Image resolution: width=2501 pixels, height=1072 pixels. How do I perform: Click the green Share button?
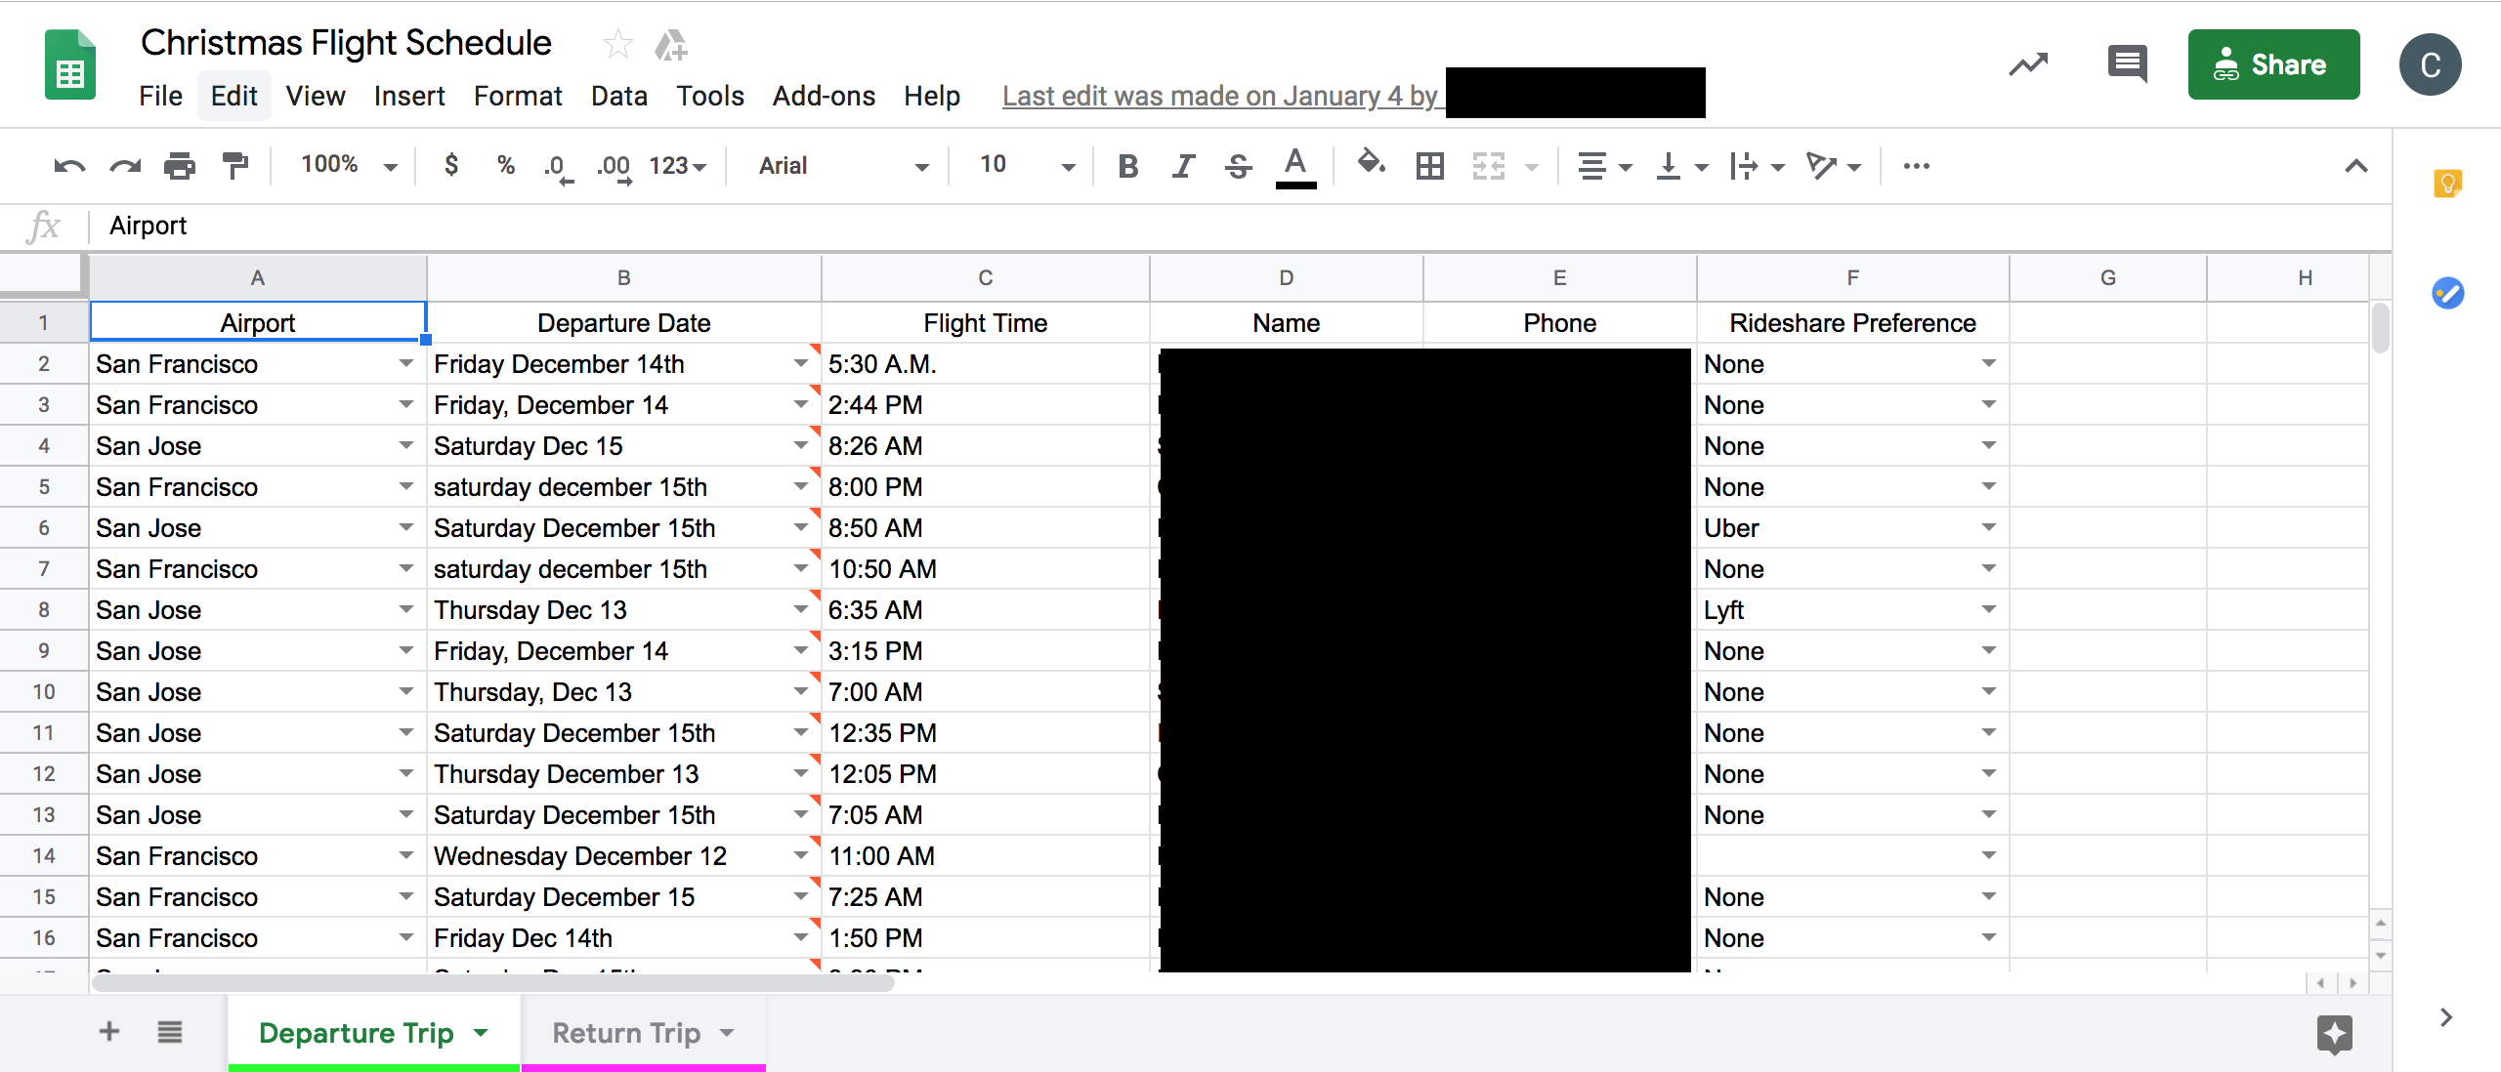point(2273,64)
